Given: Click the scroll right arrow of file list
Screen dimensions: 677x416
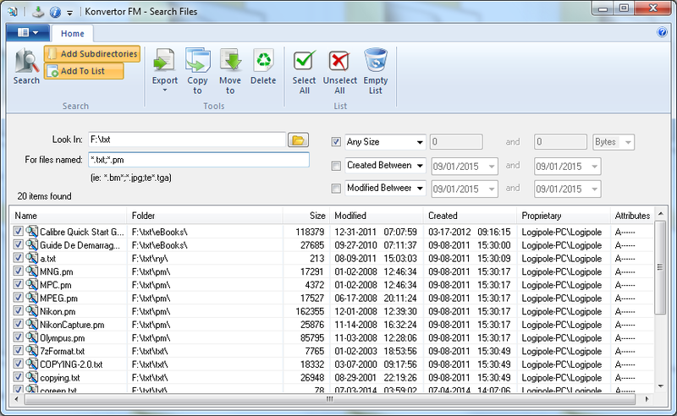Looking at the screenshot, I should point(647,399).
